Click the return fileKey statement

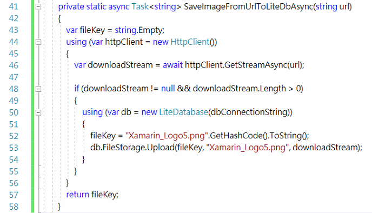[x=92, y=195]
